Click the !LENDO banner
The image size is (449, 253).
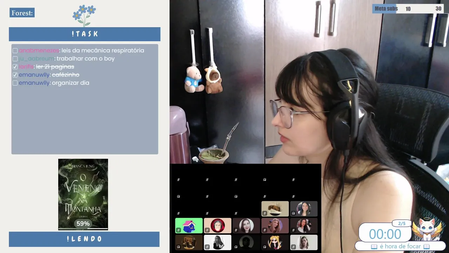pos(84,239)
